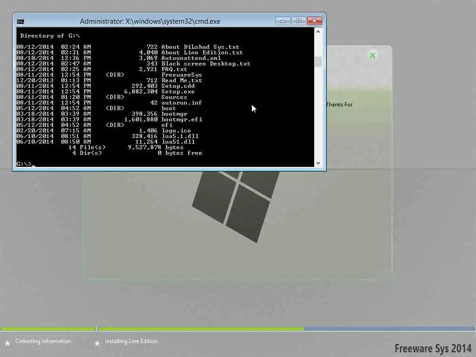Click the Installing Line Edition progress bar

286,329
